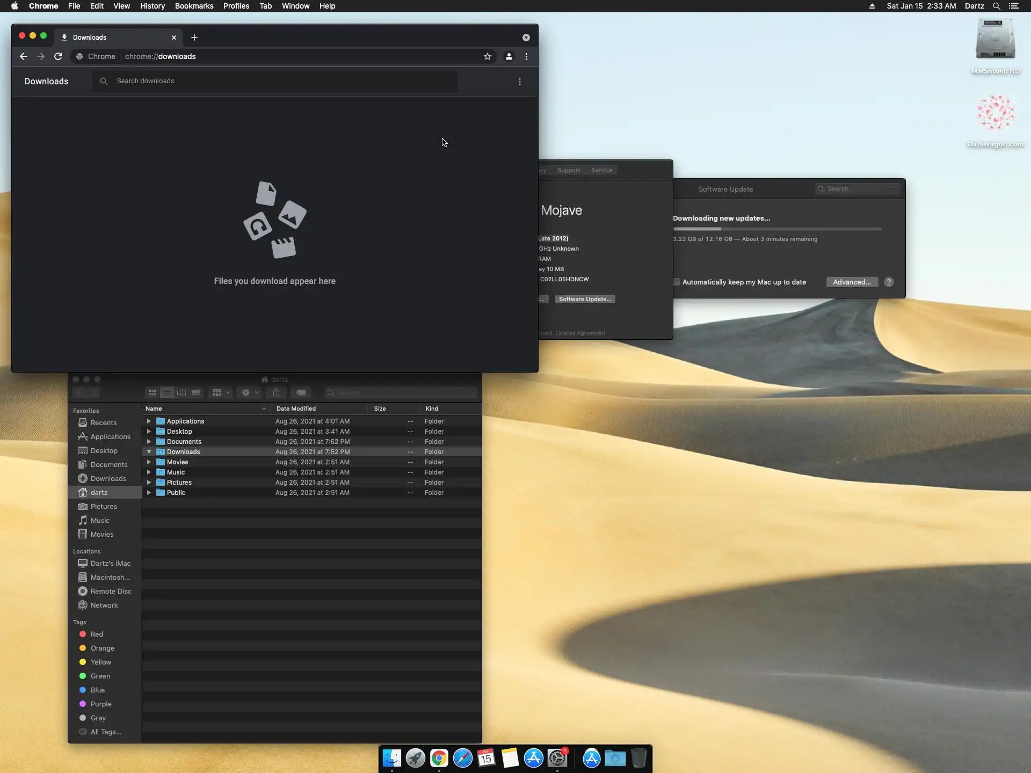Open the Spotlight search menu bar icon
The width and height of the screenshot is (1031, 773).
[996, 6]
